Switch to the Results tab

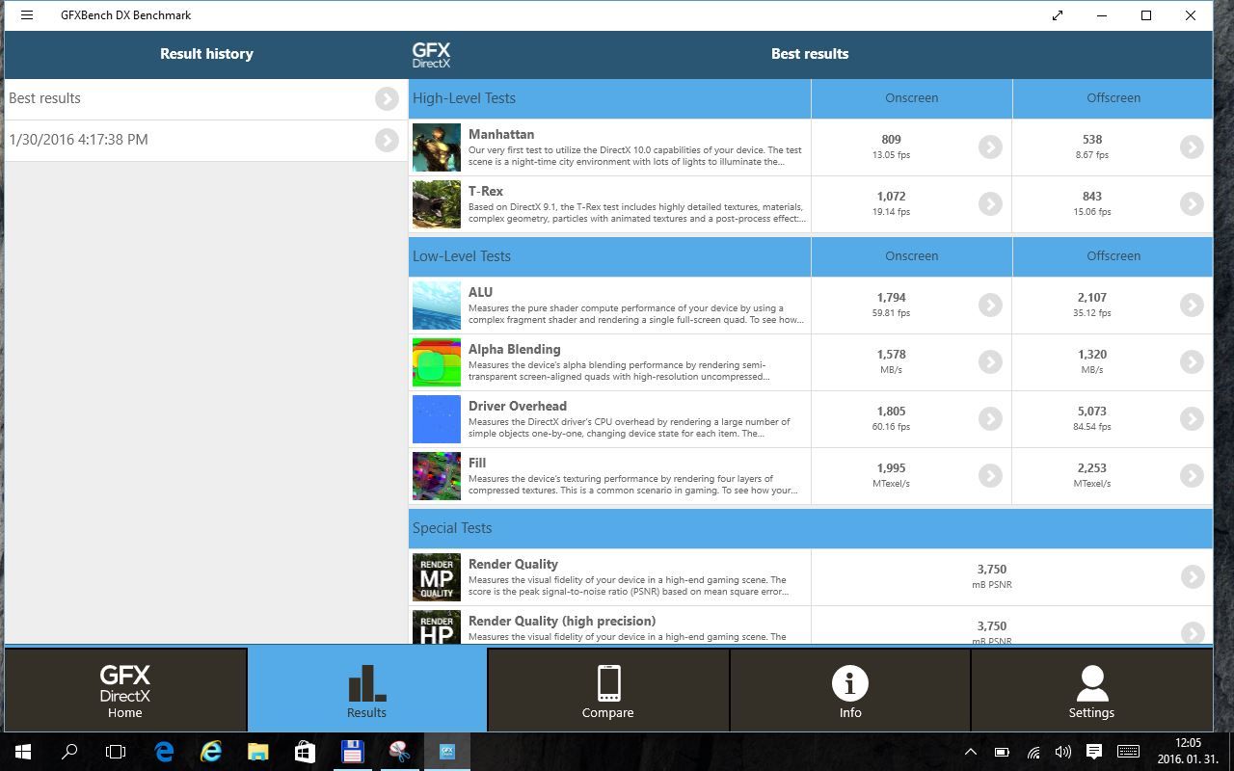click(366, 690)
